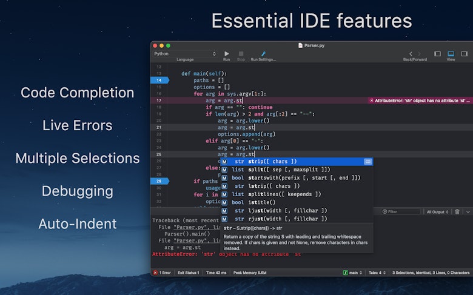Image resolution: width=473 pixels, height=295 pixels.
Task: Open Run Settings wrench icon
Action: click(x=263, y=53)
